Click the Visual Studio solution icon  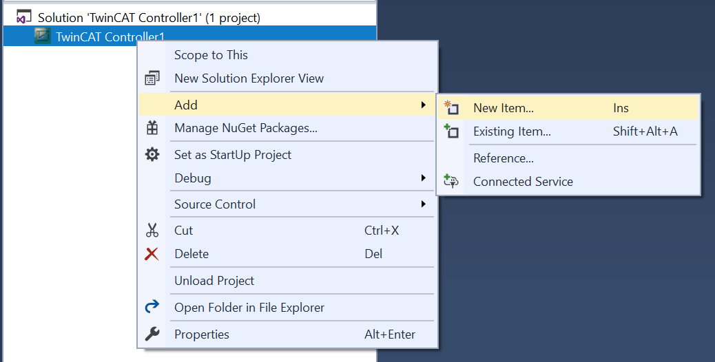[x=24, y=17]
